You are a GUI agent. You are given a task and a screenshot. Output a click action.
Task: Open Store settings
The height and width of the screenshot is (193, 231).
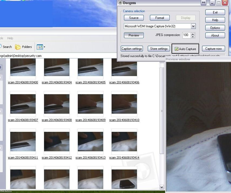coord(159,49)
